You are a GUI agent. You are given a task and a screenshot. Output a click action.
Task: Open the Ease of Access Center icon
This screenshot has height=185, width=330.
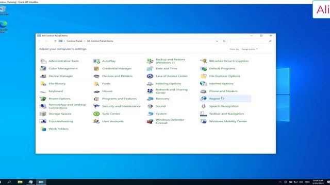(150, 76)
